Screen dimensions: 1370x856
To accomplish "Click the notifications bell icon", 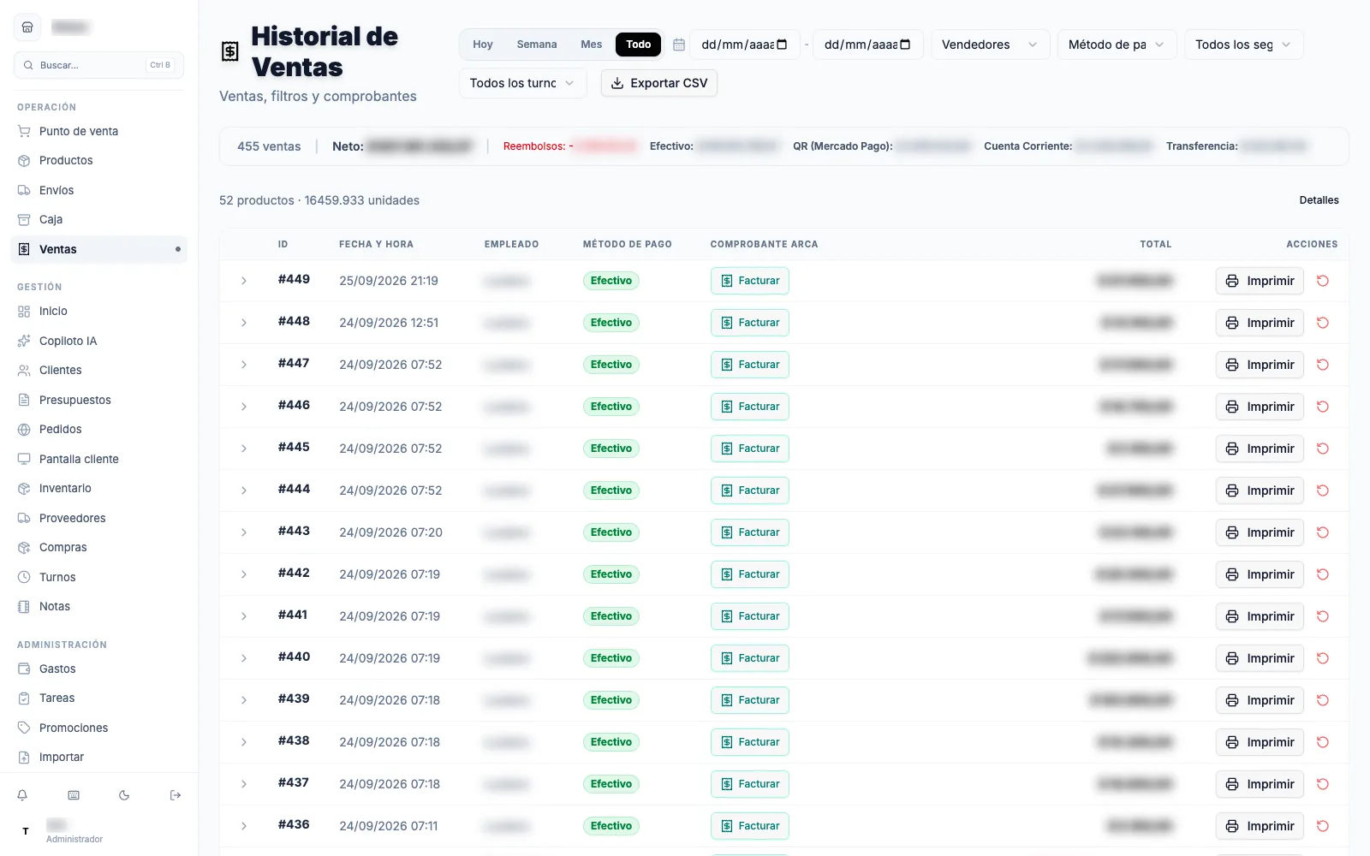I will pyautogui.click(x=22, y=795).
